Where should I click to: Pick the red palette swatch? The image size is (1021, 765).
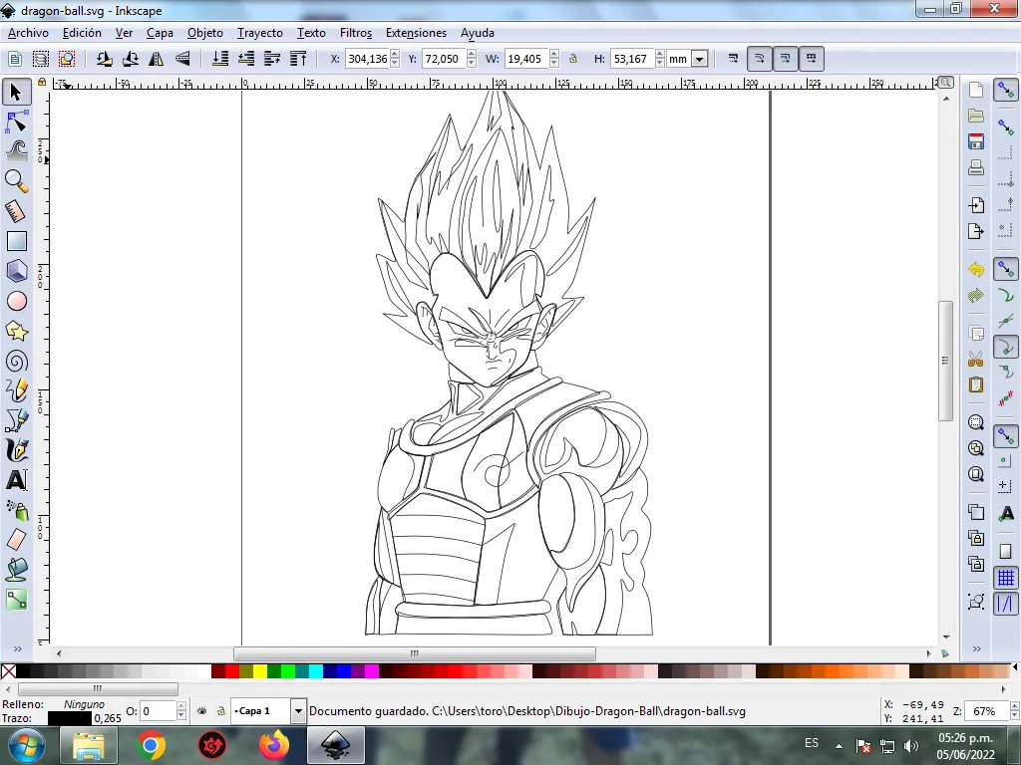tap(232, 671)
